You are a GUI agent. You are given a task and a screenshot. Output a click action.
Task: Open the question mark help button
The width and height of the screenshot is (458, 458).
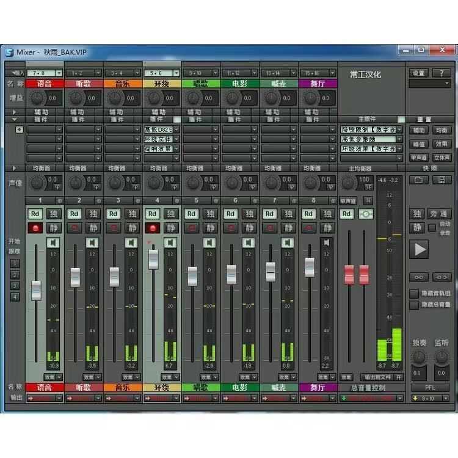coord(442,73)
